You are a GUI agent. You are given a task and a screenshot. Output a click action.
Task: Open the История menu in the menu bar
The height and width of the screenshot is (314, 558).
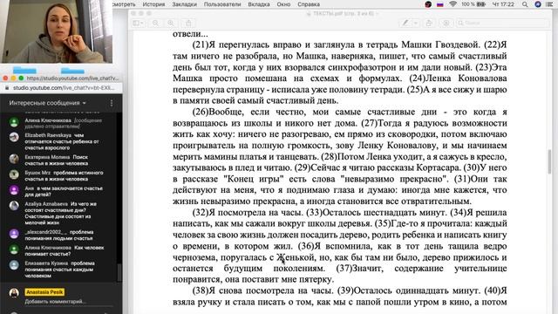click(x=153, y=4)
